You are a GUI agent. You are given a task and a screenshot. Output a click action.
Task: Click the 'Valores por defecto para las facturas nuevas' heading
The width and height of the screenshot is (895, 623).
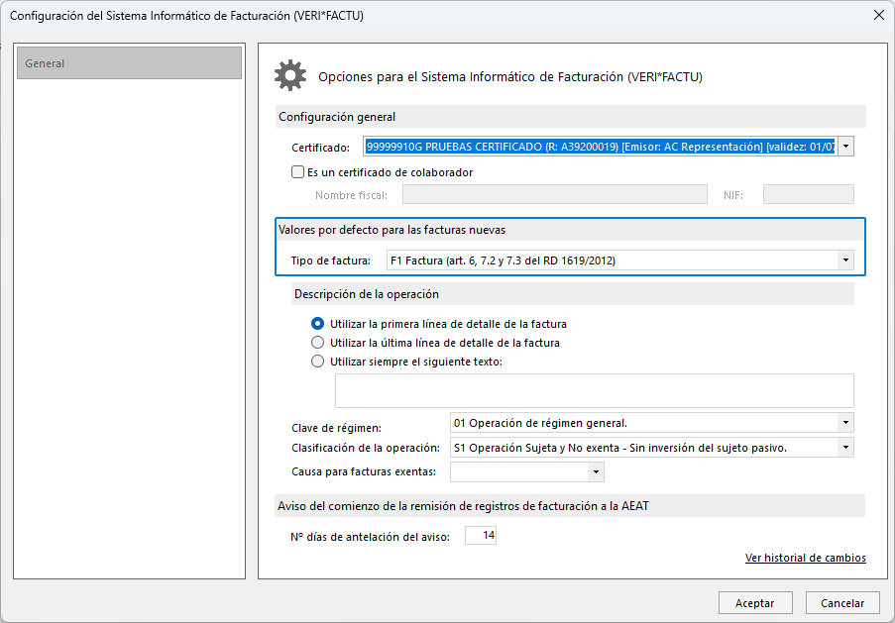coord(392,230)
